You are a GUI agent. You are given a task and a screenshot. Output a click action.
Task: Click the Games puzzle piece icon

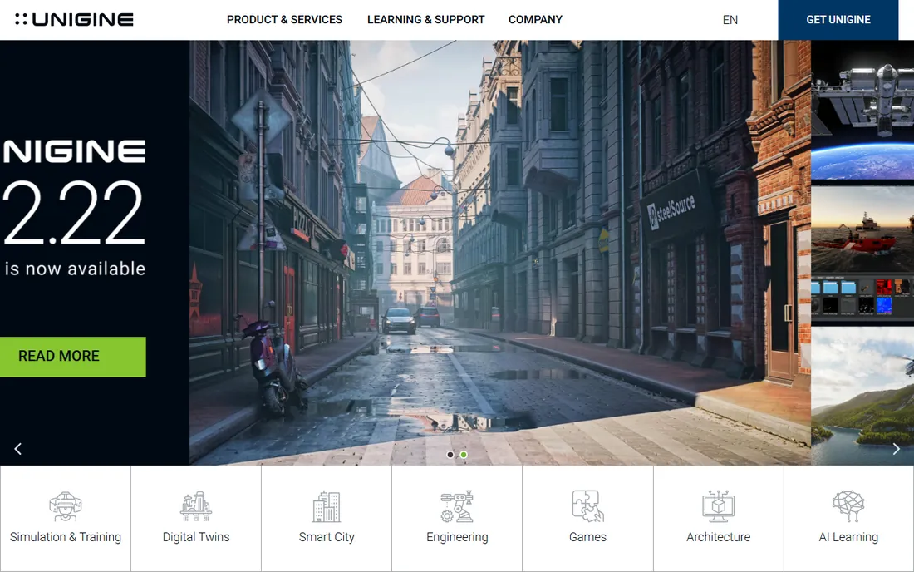click(587, 506)
